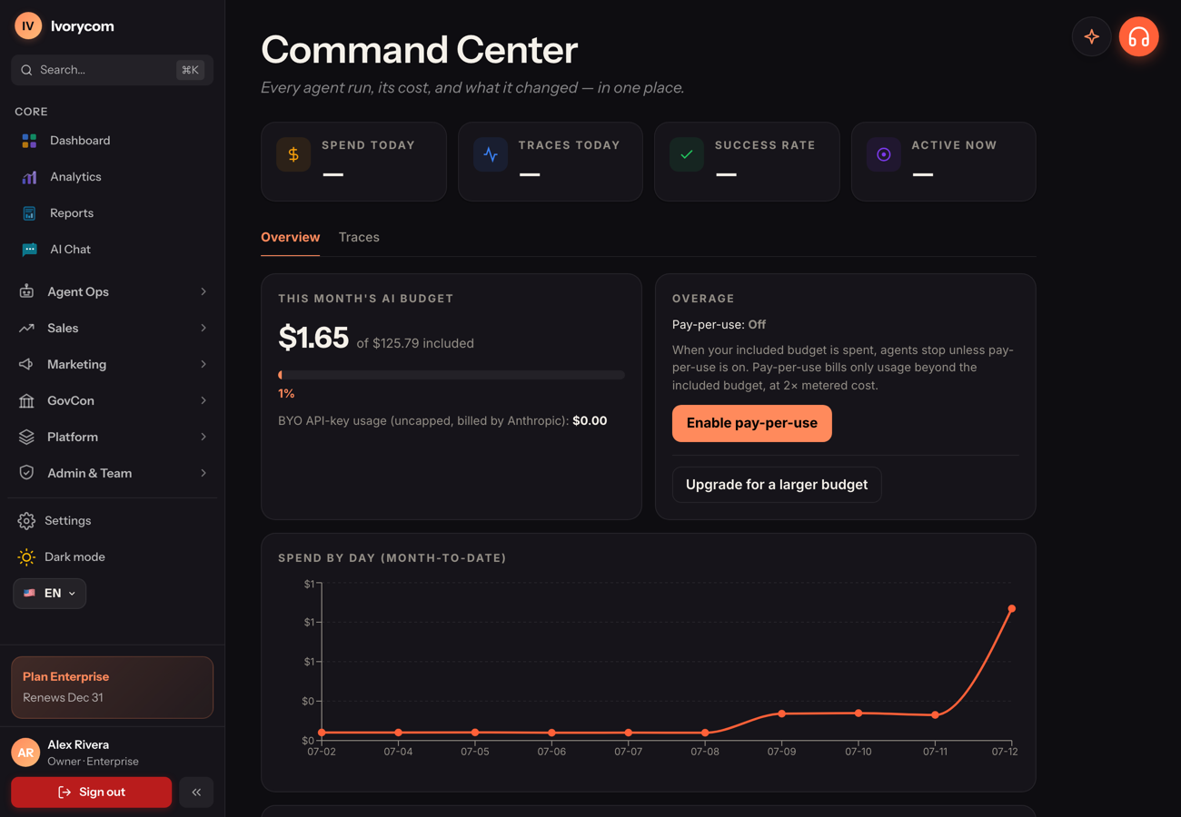Click the AI budget progress bar
Screen dimensions: 1181x817
pos(451,375)
